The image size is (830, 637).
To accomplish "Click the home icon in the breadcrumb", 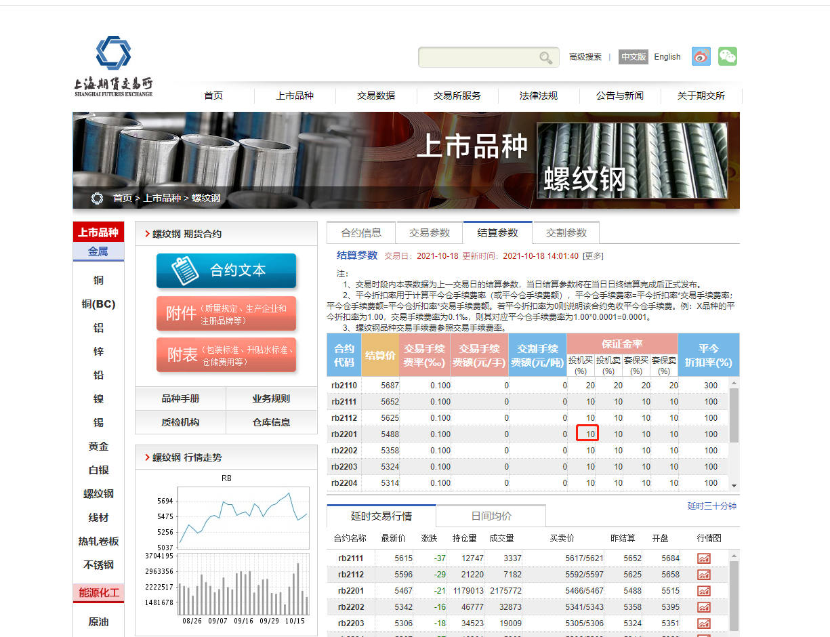I will point(97,198).
